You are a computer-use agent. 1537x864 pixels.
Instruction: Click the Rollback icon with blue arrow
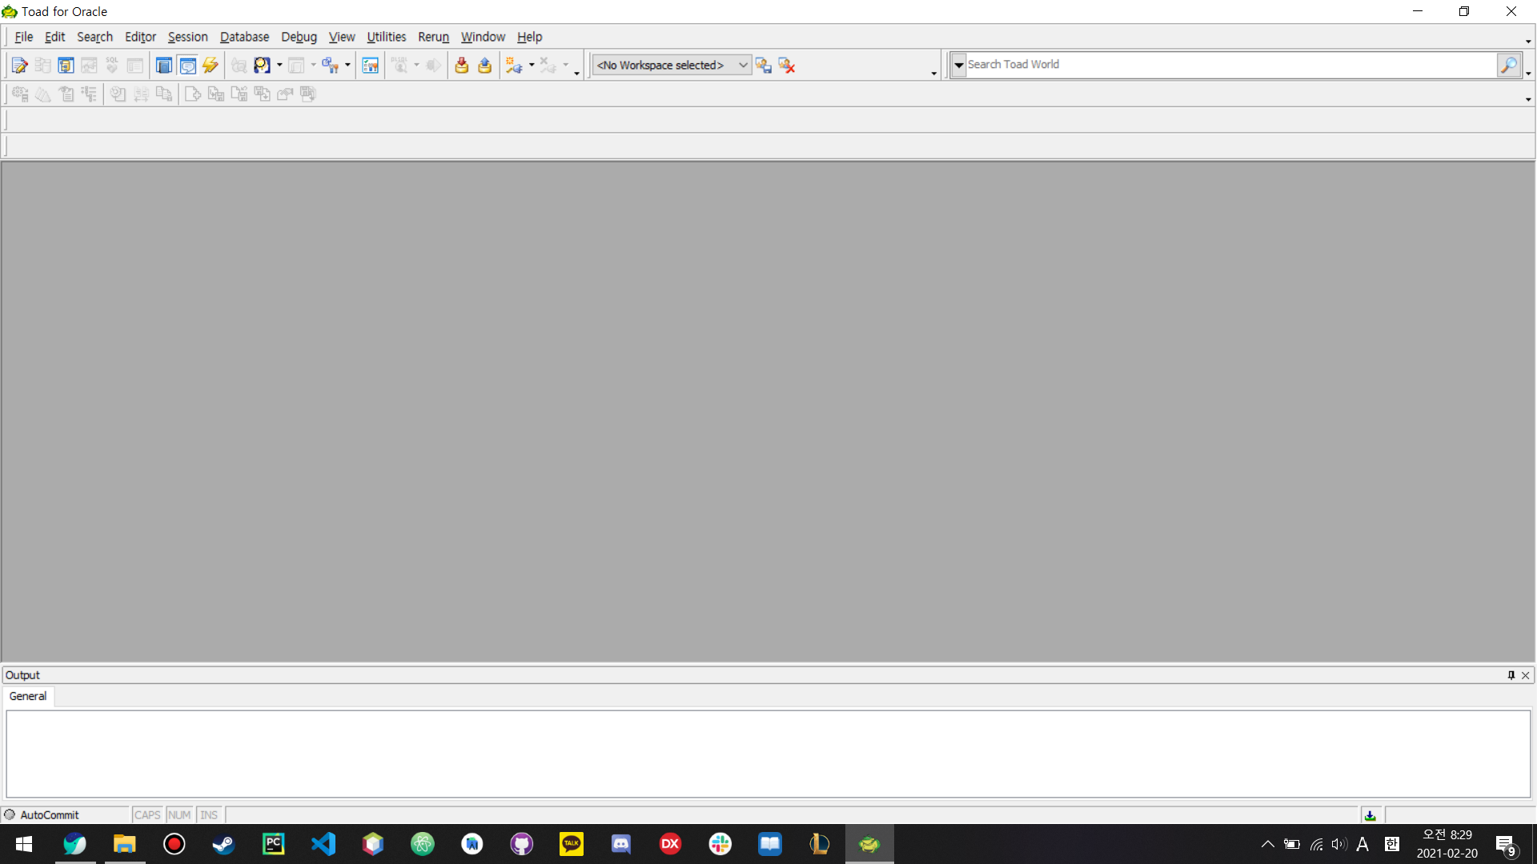click(485, 66)
